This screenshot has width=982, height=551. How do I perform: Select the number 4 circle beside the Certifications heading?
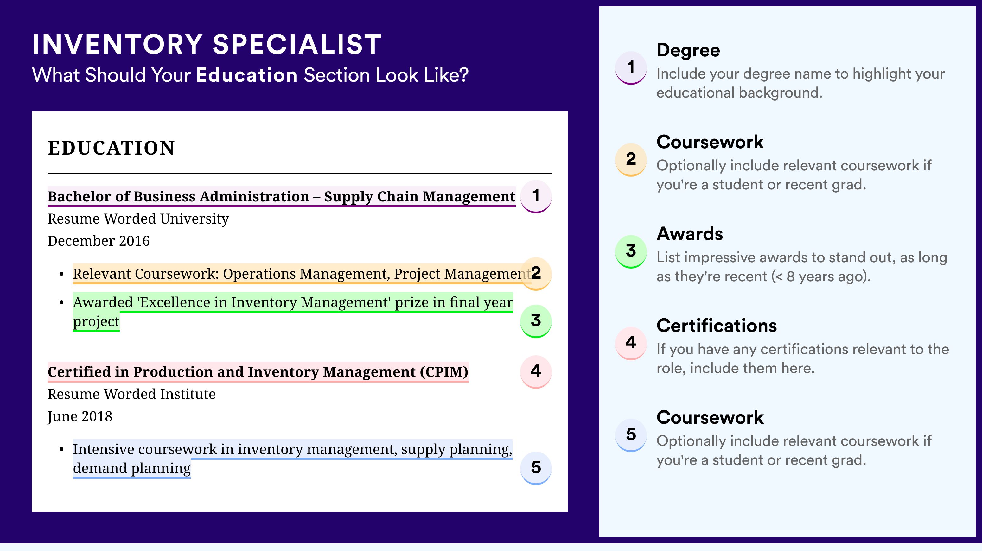point(631,343)
